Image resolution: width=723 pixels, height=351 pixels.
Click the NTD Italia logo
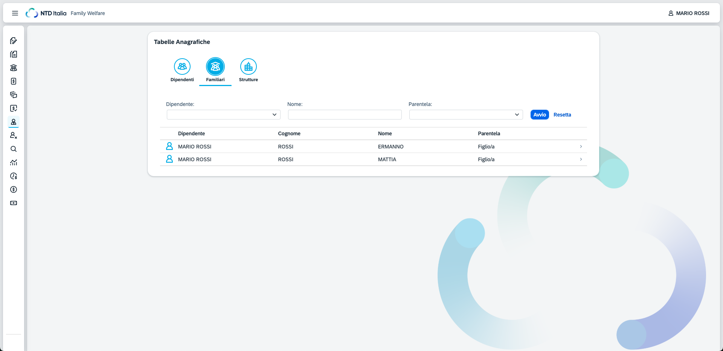(x=46, y=13)
